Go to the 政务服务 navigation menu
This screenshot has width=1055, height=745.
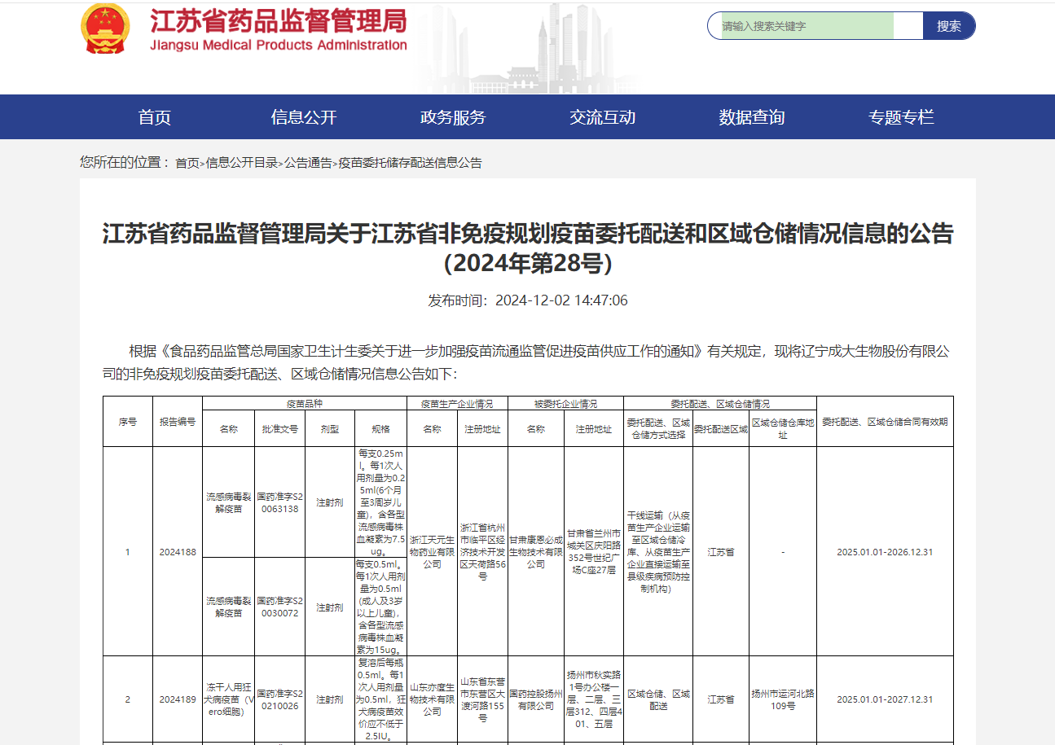452,117
